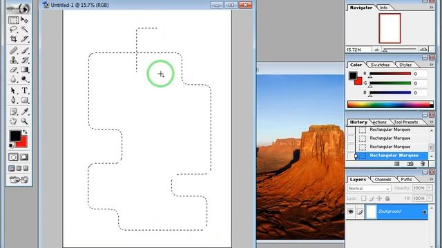Open Layers panel flyout menu
Screen dimensions: 442x248
click(431, 179)
